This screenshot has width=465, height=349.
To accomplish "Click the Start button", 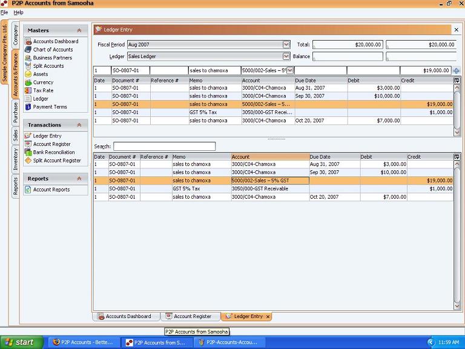I will [x=21, y=342].
